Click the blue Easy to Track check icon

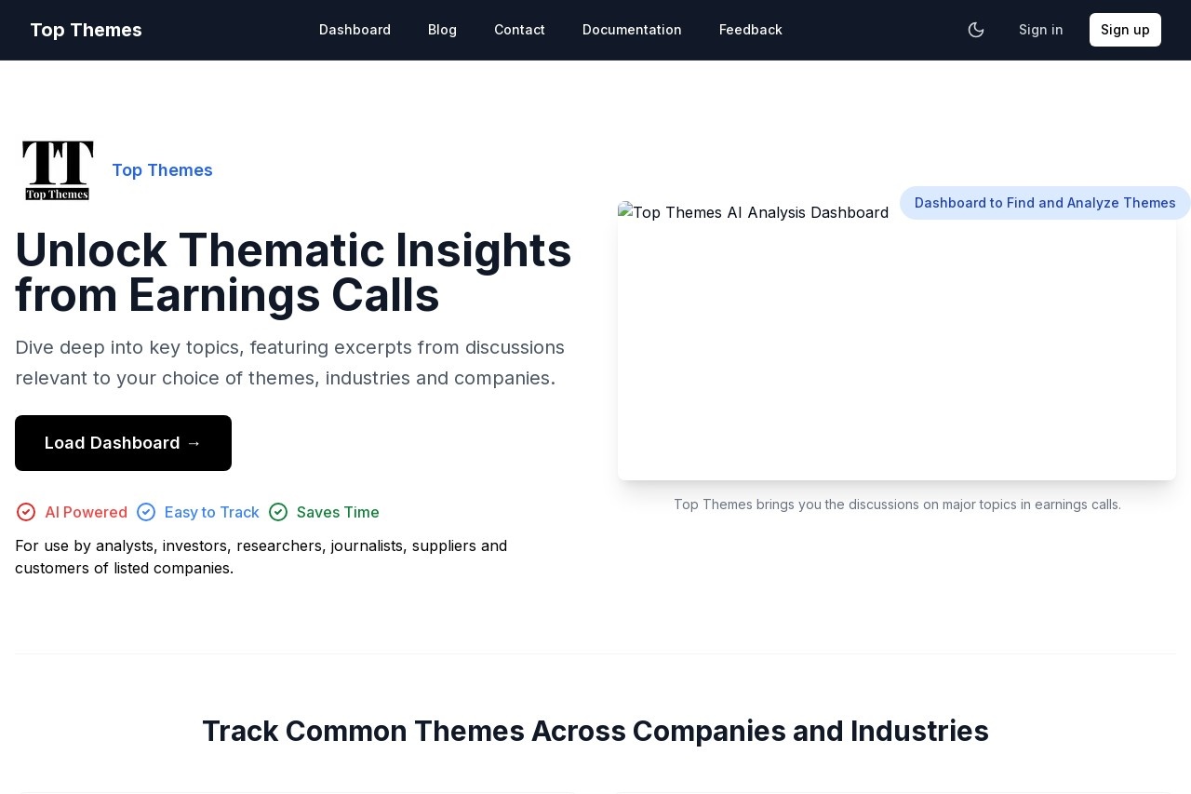(x=146, y=512)
